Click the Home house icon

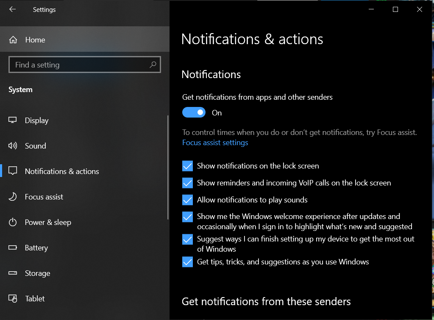(13, 40)
